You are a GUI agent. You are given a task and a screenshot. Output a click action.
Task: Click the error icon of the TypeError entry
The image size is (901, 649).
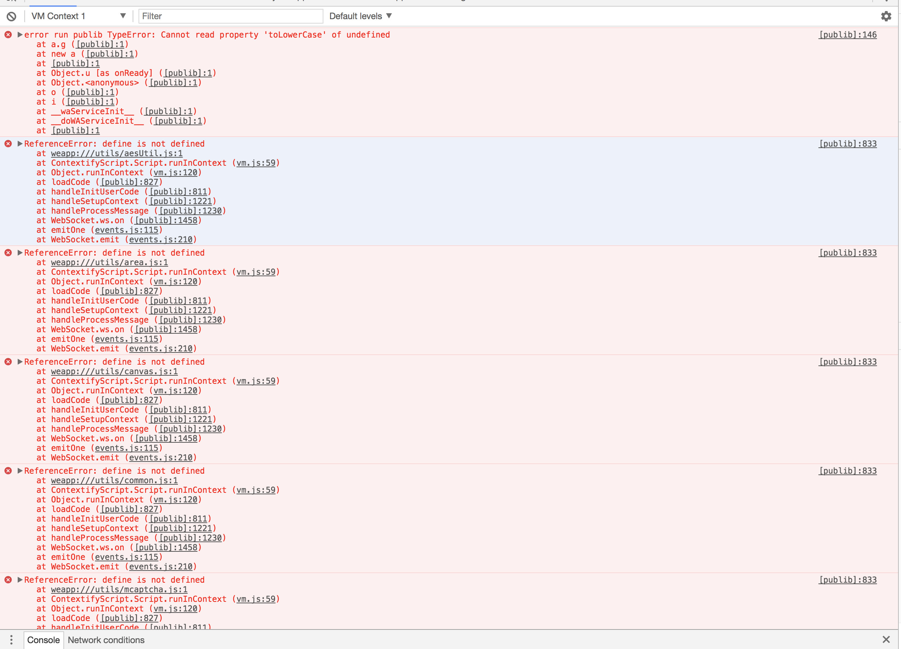click(8, 35)
